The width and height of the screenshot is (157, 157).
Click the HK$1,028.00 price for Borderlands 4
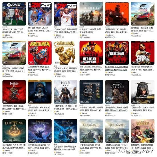[60, 76]
